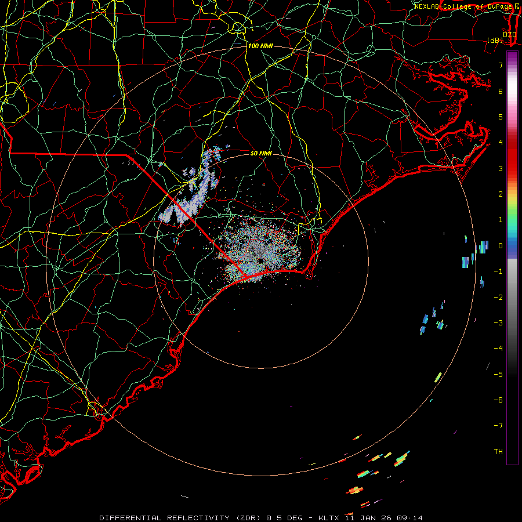Select the -7 value on the dB scale
The height and width of the screenshot is (522, 522).
[x=498, y=426]
